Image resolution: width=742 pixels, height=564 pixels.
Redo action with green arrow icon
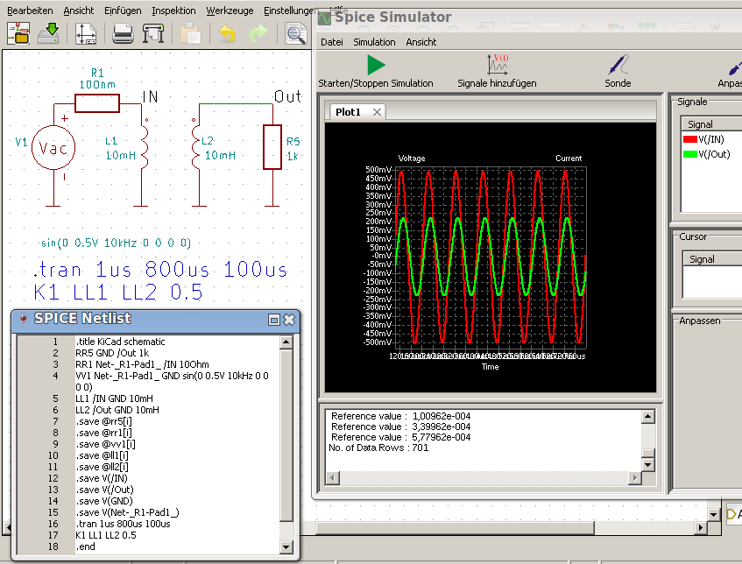coord(258,34)
